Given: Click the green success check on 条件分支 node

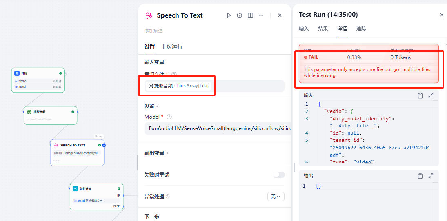Looking at the screenshot, I should click(x=119, y=188).
